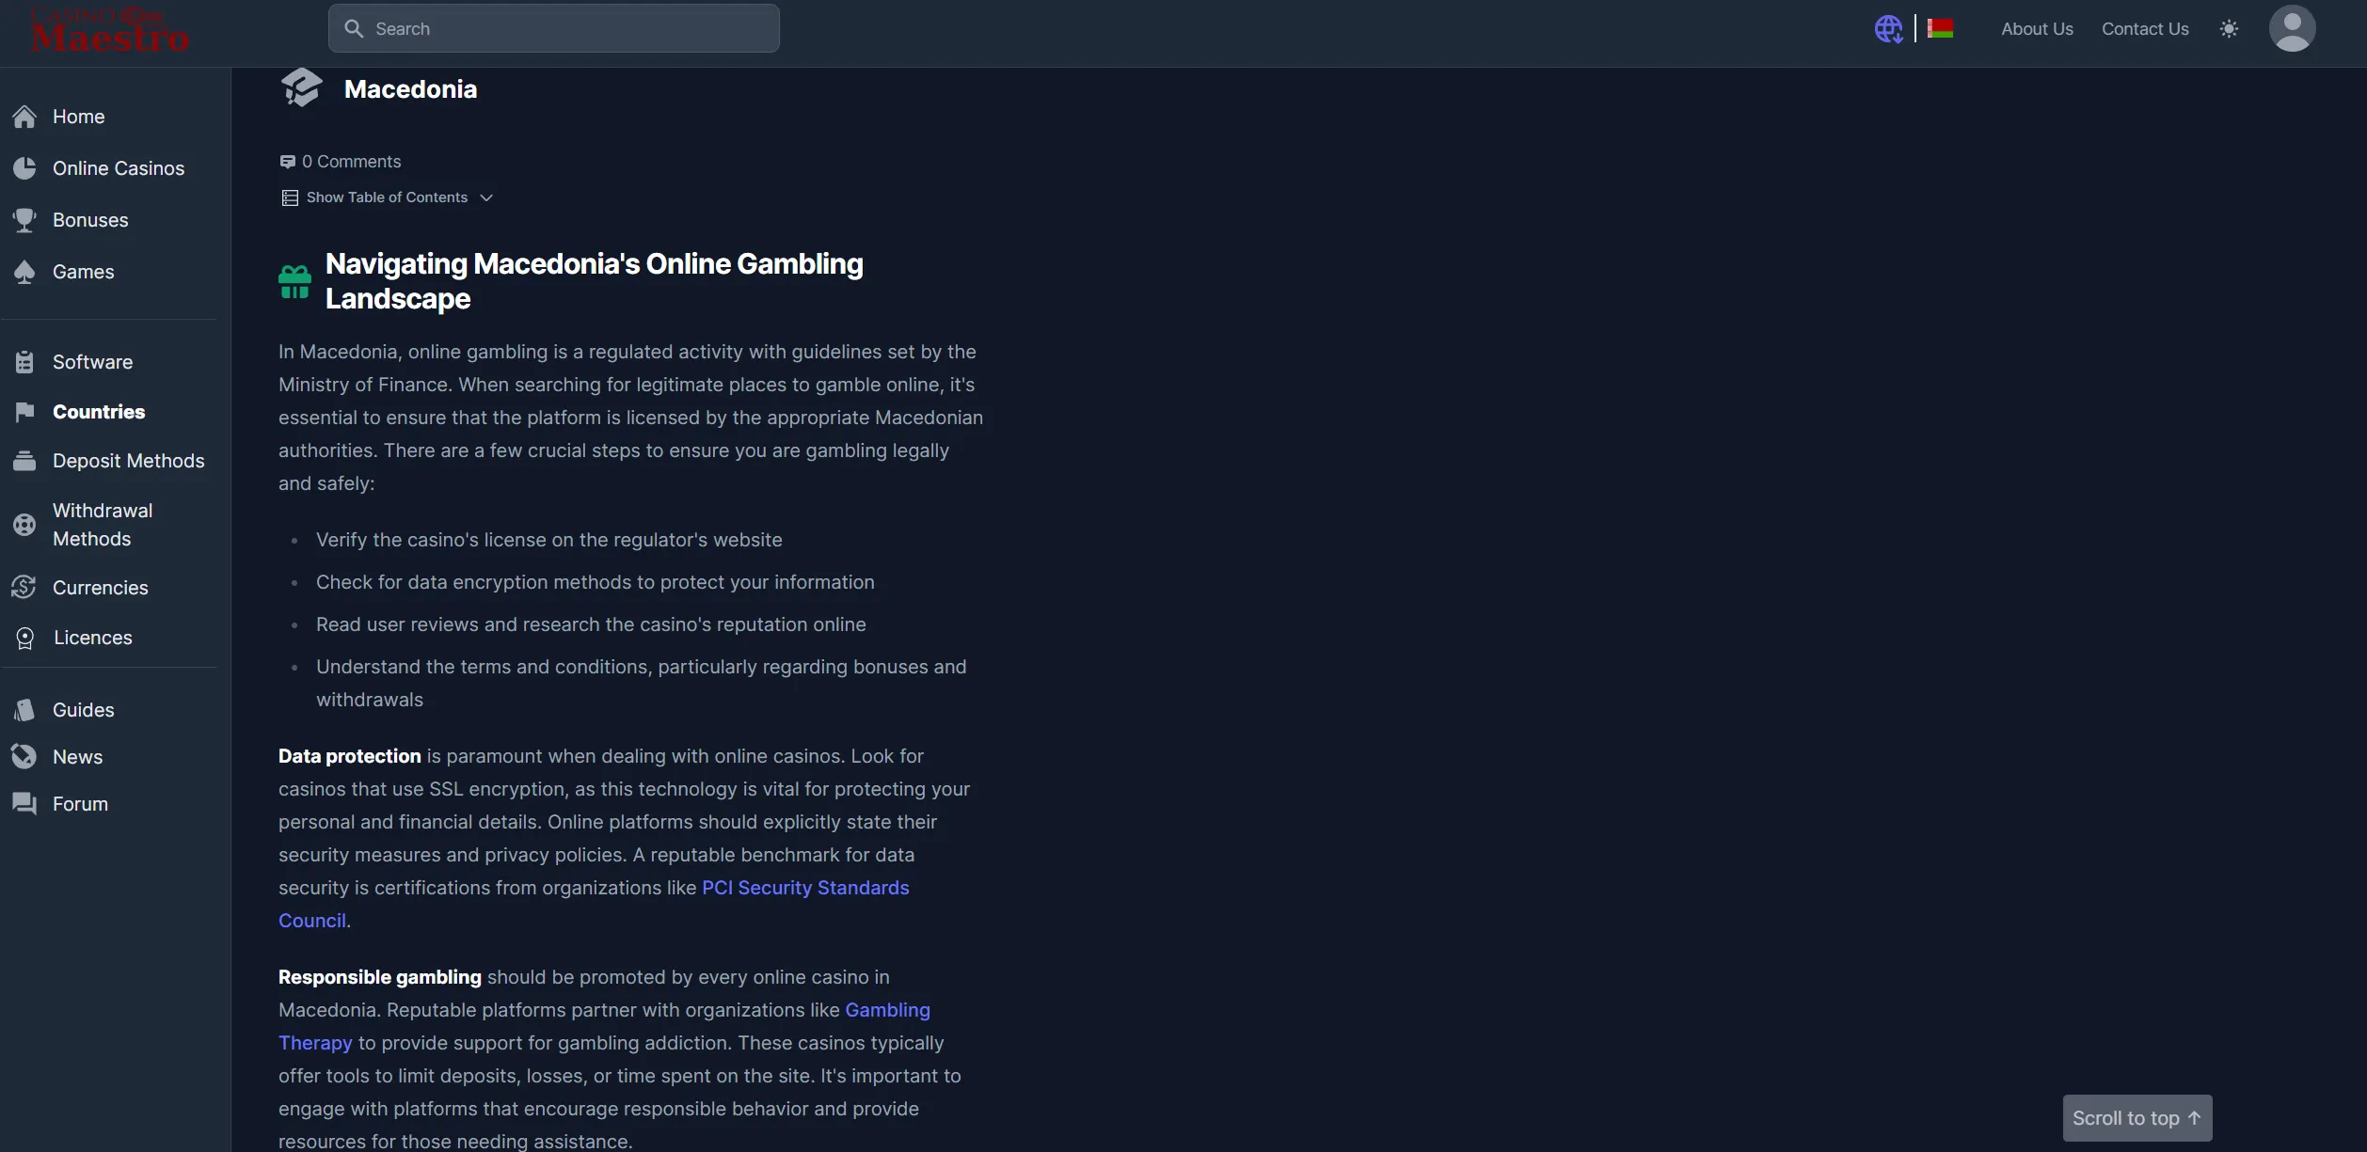Click the table of contents list icon
2367x1152 pixels.
click(290, 197)
